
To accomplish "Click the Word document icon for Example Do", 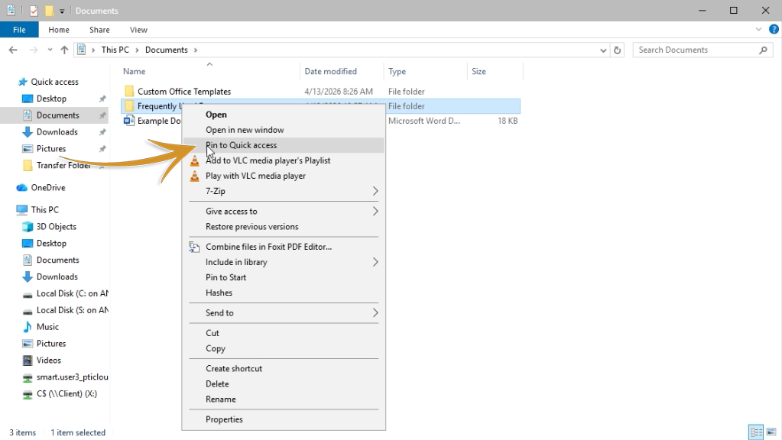I will (x=129, y=121).
